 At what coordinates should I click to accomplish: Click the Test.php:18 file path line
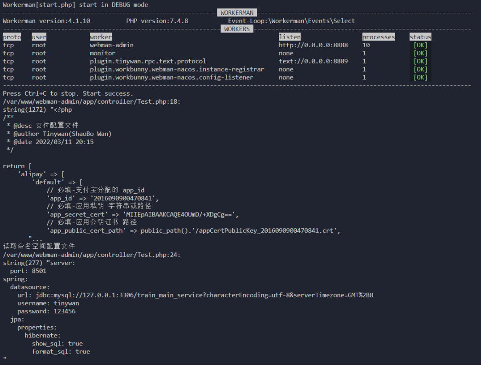(91, 101)
